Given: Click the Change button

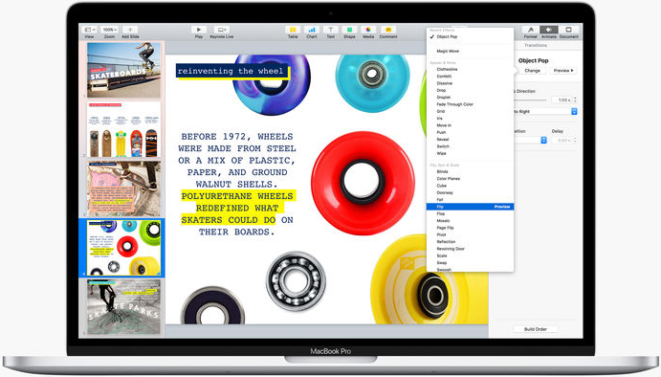Looking at the screenshot, I should click(x=533, y=71).
